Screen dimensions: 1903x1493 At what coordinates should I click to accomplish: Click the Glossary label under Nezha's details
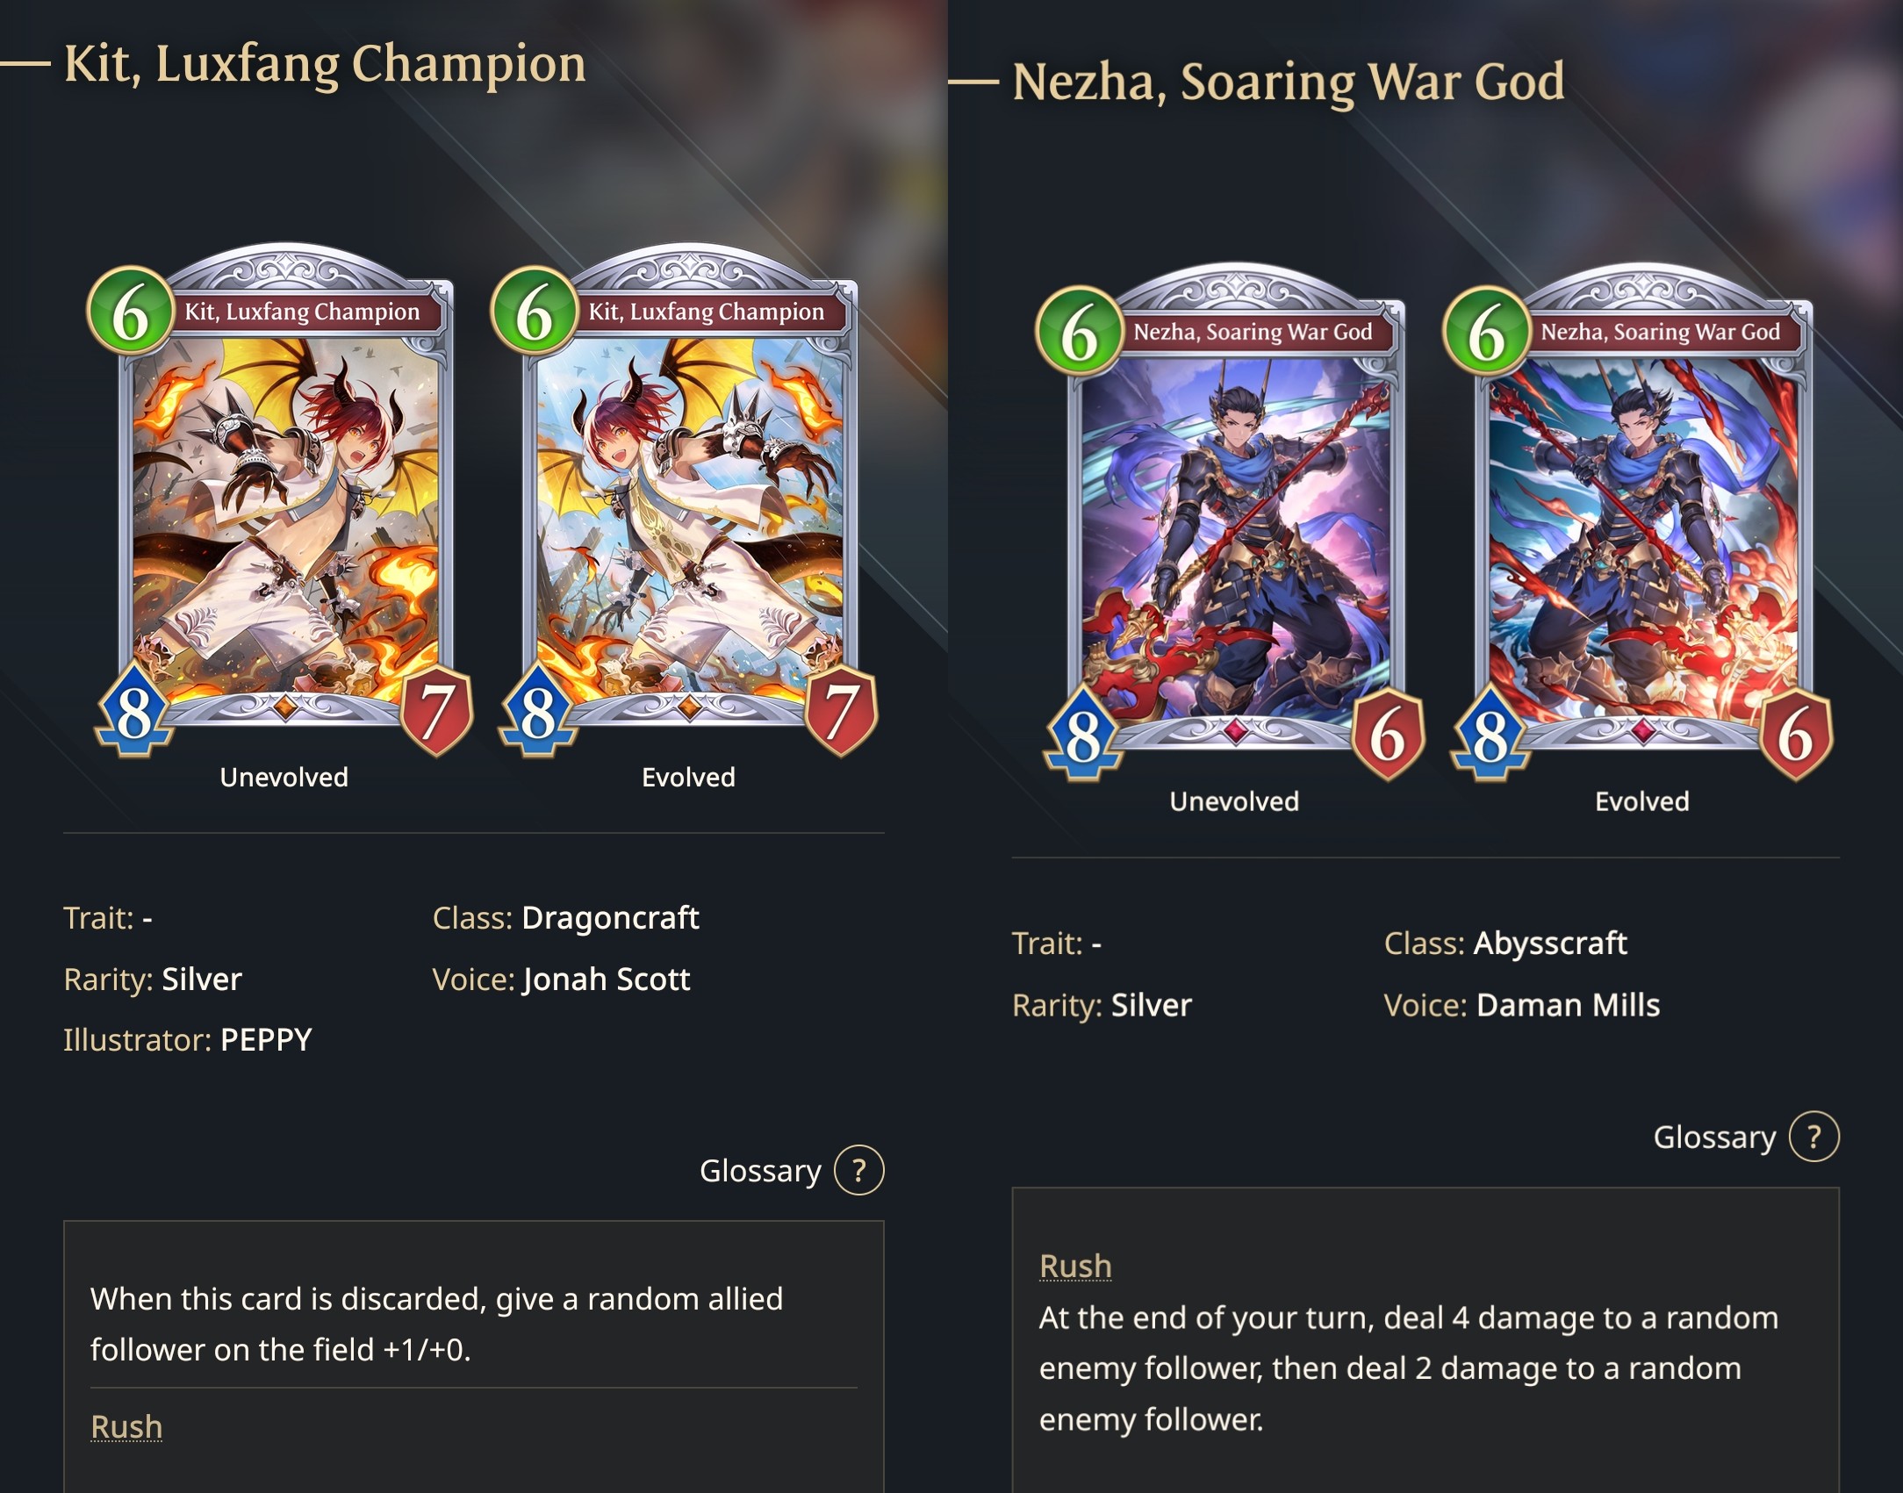1714,1138
